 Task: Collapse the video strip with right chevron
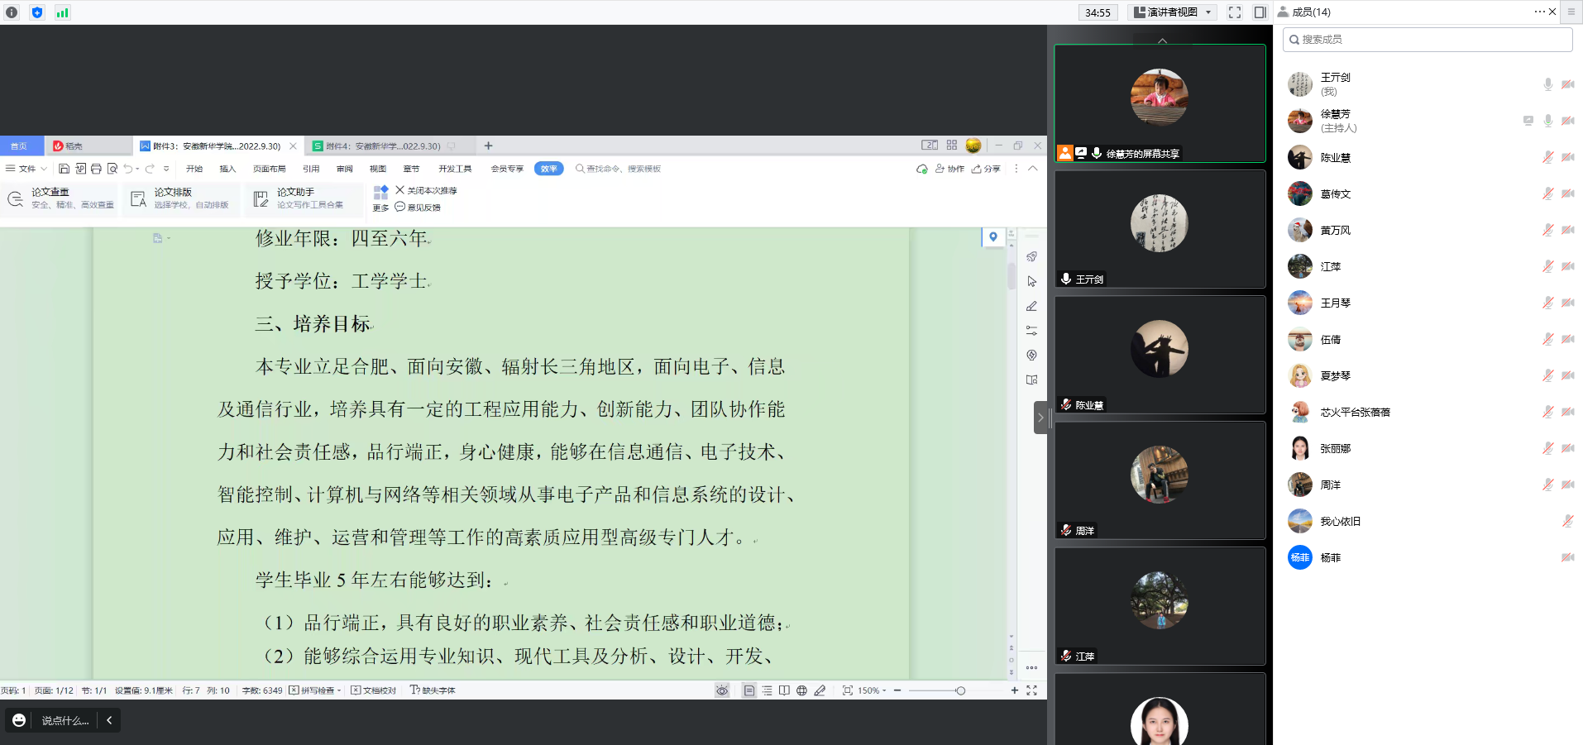[1040, 418]
